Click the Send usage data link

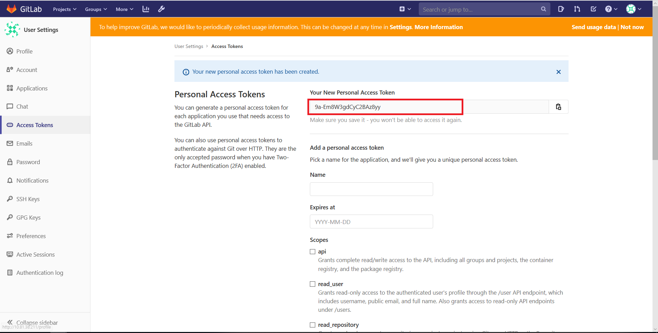point(594,27)
